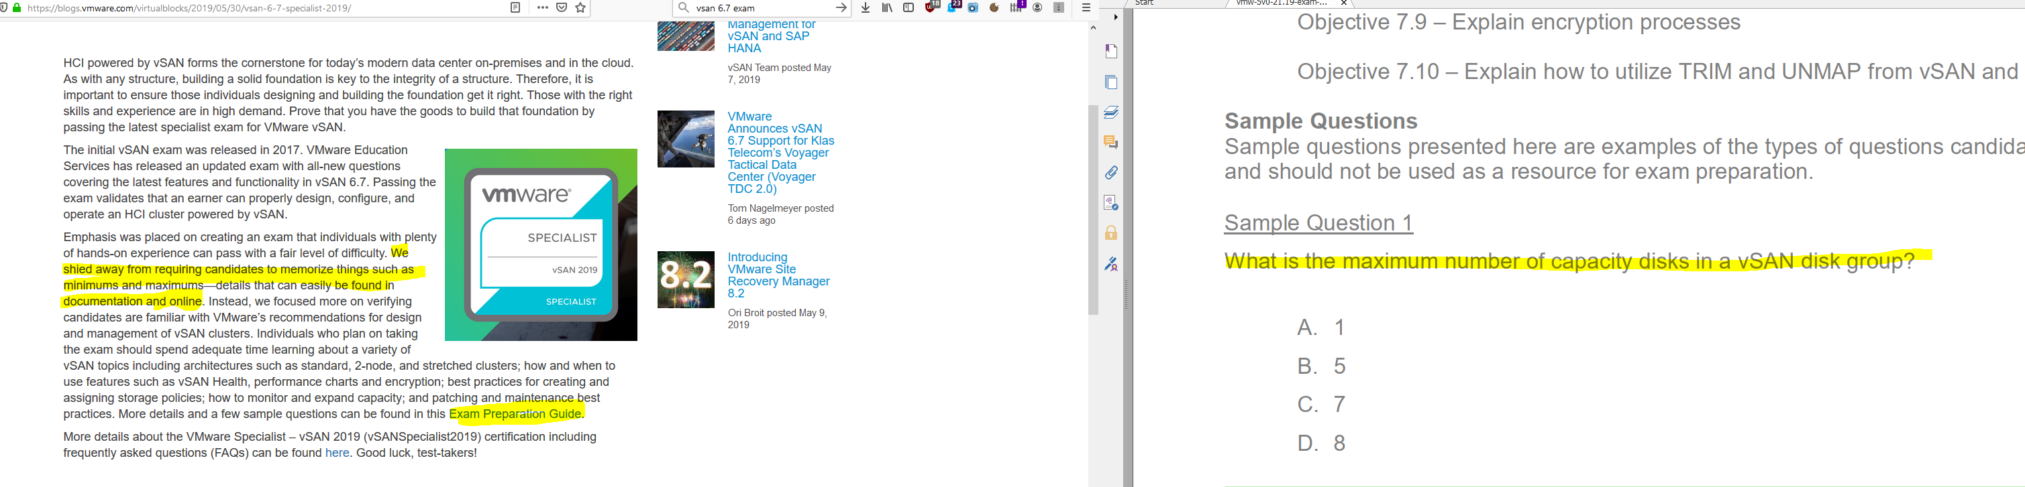Open the PDF Bookmarks panel icon
Viewport: 2025px width, 487px height.
coord(1110,52)
